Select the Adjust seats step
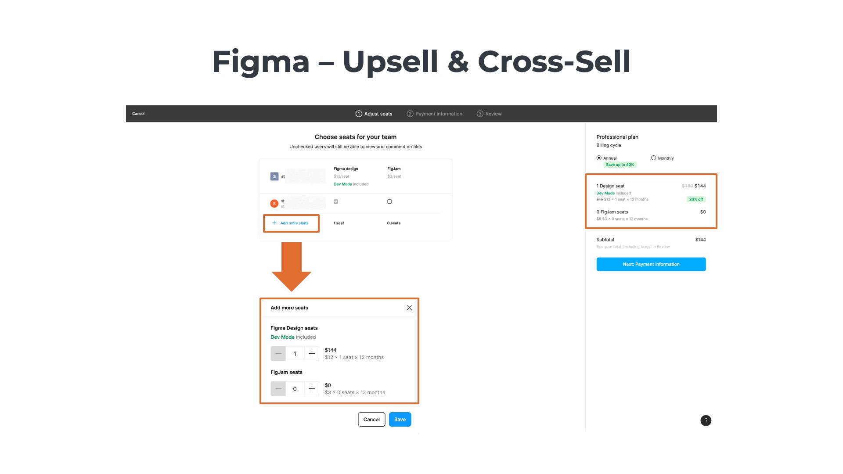Image resolution: width=843 pixels, height=474 pixels. [374, 114]
